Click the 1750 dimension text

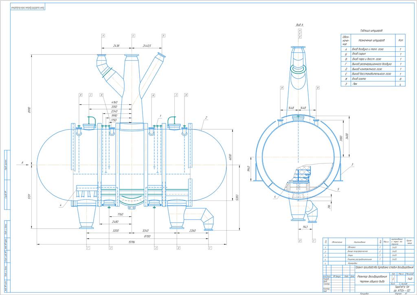(114, 121)
